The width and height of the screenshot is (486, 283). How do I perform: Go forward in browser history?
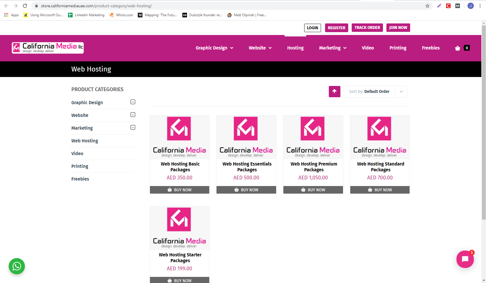click(x=16, y=6)
